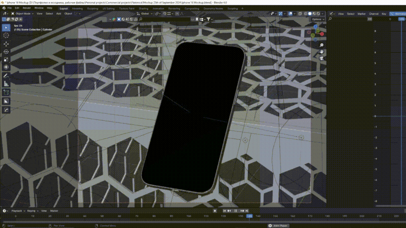The image size is (406, 228).
Task: Pause the animation playback
Action: tap(235, 211)
